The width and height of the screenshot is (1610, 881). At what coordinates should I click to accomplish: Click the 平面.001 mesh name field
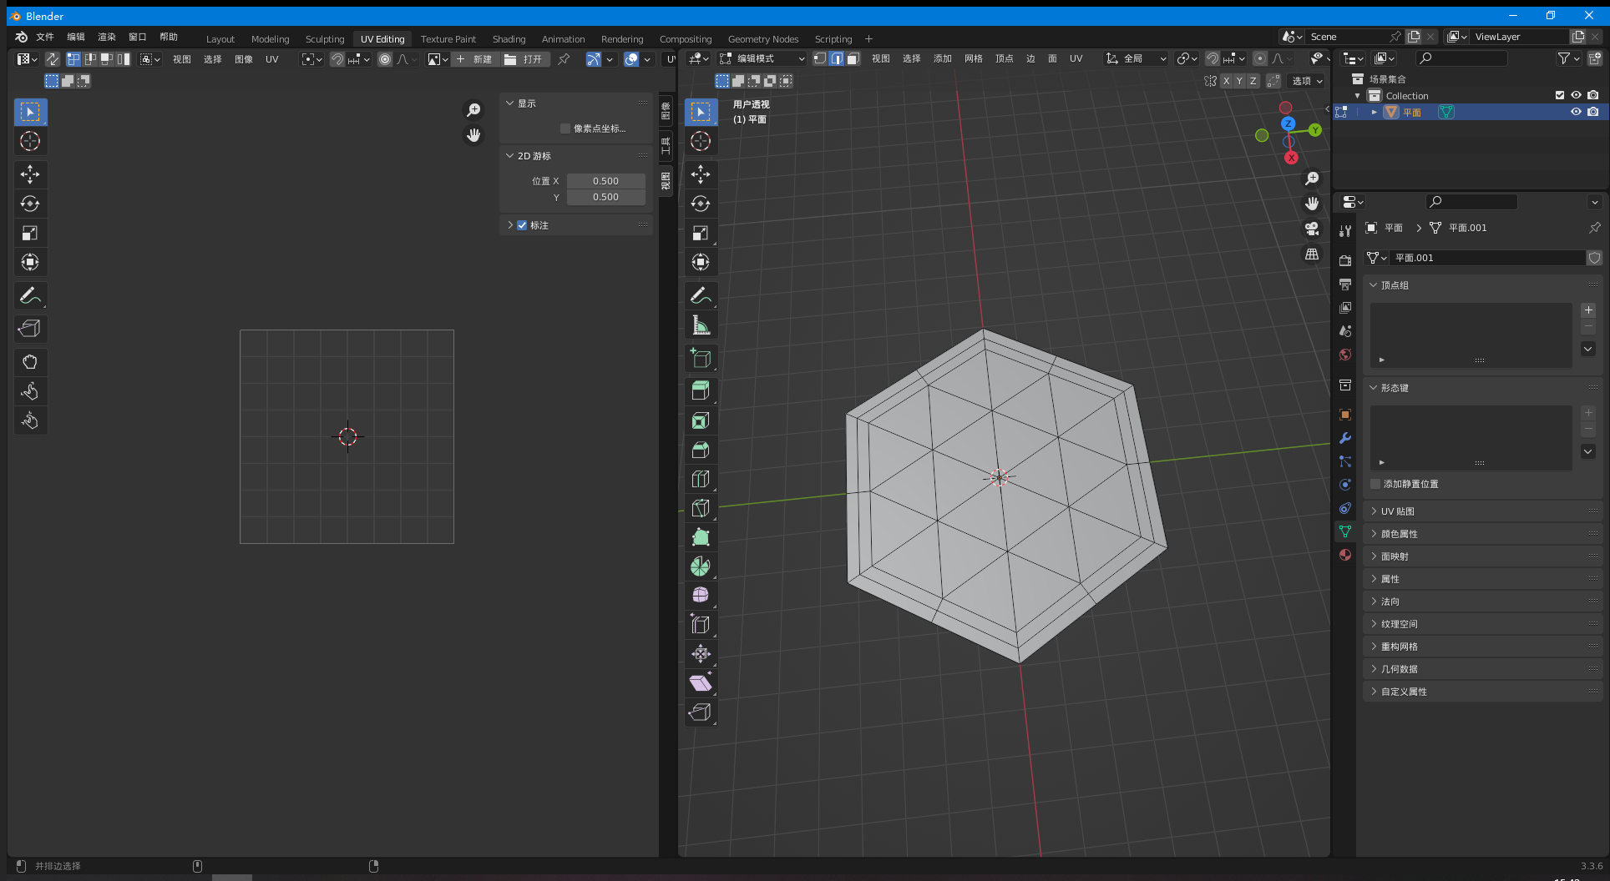1488,258
